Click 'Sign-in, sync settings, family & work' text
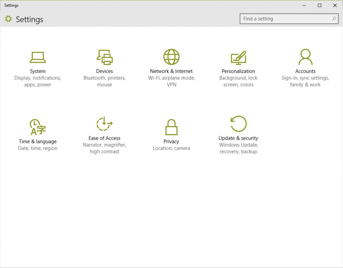The width and height of the screenshot is (343, 268). (305, 81)
